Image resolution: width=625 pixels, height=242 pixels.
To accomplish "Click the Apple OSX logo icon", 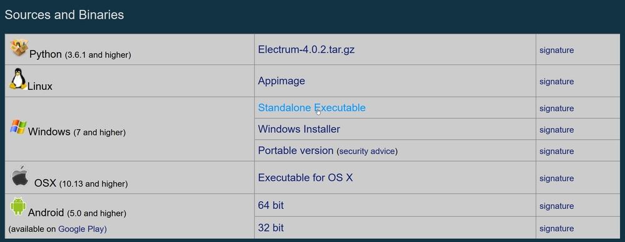I will (x=19, y=175).
